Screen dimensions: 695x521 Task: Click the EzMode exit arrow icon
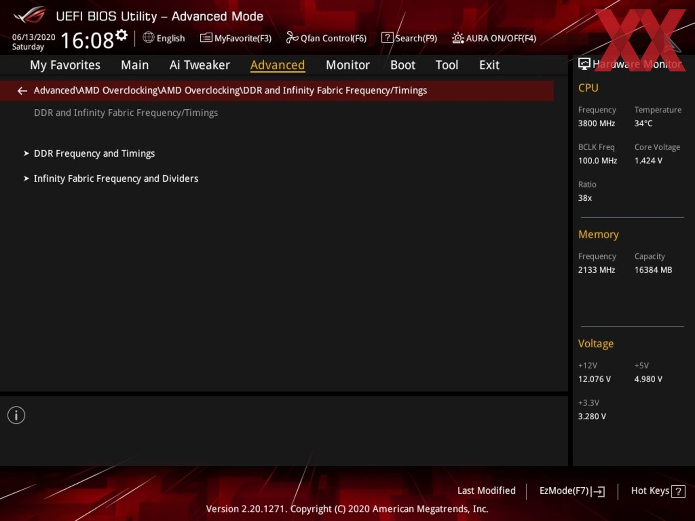tap(598, 491)
